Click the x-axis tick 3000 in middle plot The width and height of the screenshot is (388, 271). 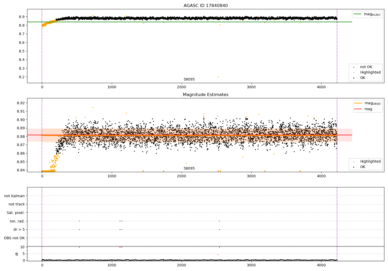pos(251,176)
